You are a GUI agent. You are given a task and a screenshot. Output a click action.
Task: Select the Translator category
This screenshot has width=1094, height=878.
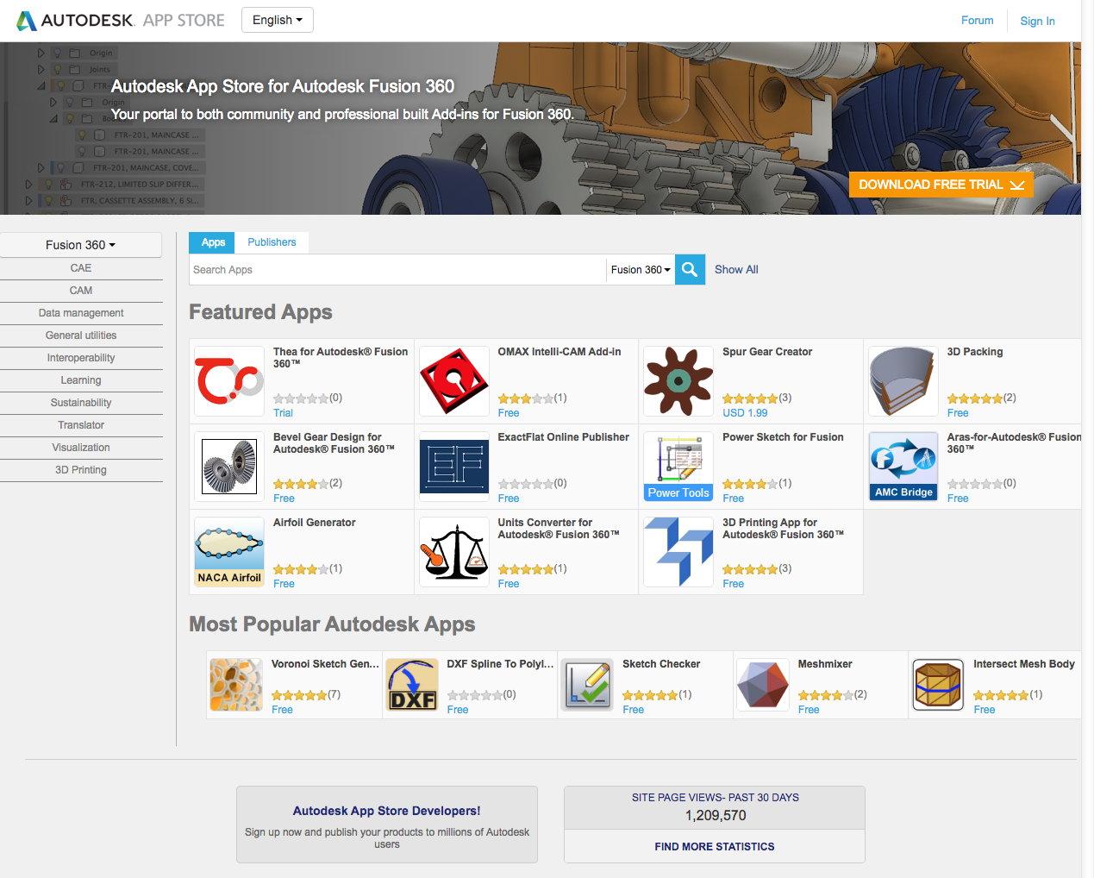point(81,425)
